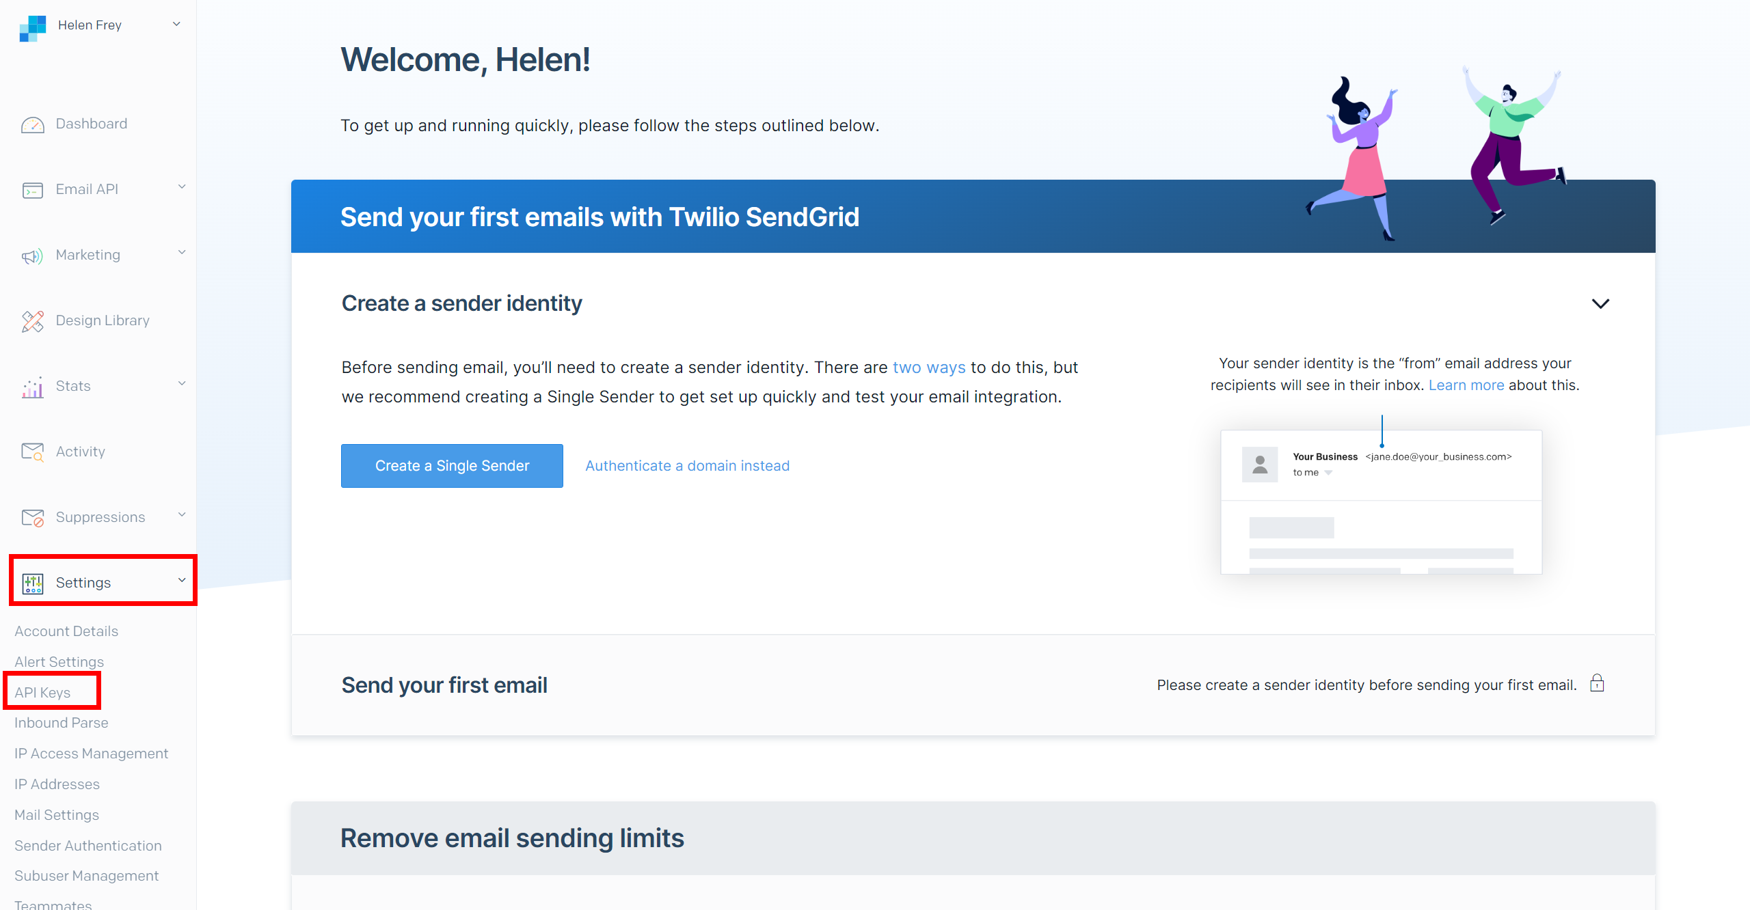Click the Settings icon in sidebar
This screenshot has width=1750, height=910.
point(32,581)
